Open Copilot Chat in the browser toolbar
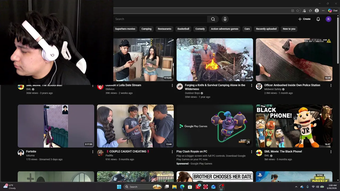Viewport: 340px width, 191px height. click(333, 11)
